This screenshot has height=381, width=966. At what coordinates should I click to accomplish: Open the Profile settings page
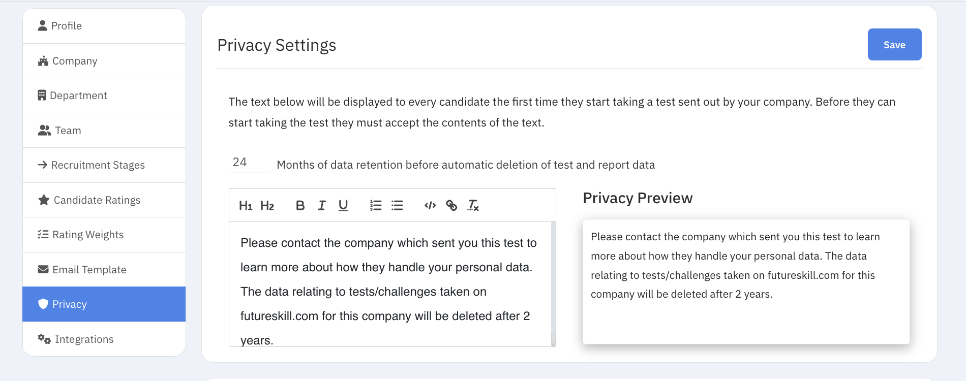click(104, 26)
